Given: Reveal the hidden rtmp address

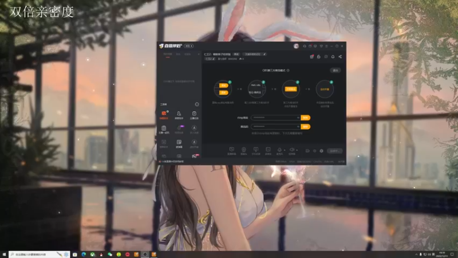Looking at the screenshot, I should click(x=298, y=118).
